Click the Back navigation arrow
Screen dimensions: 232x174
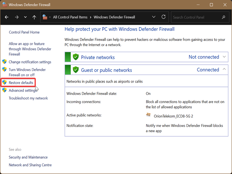coord(6,17)
